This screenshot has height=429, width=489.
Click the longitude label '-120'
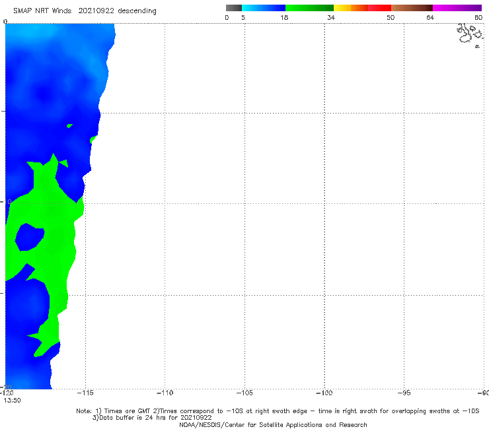pyautogui.click(x=7, y=393)
